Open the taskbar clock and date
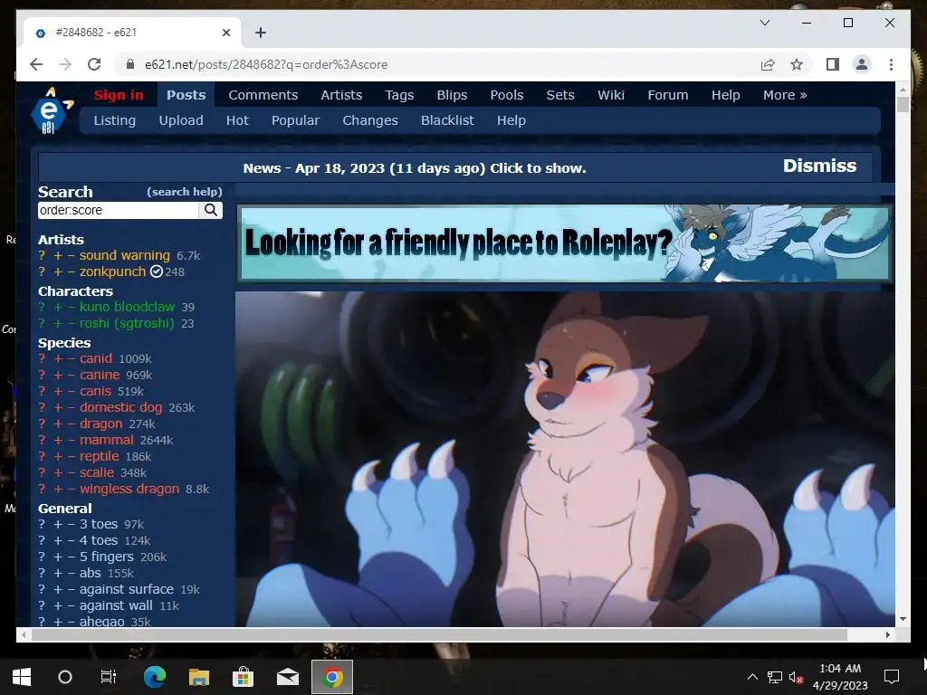927x695 pixels. (x=839, y=677)
